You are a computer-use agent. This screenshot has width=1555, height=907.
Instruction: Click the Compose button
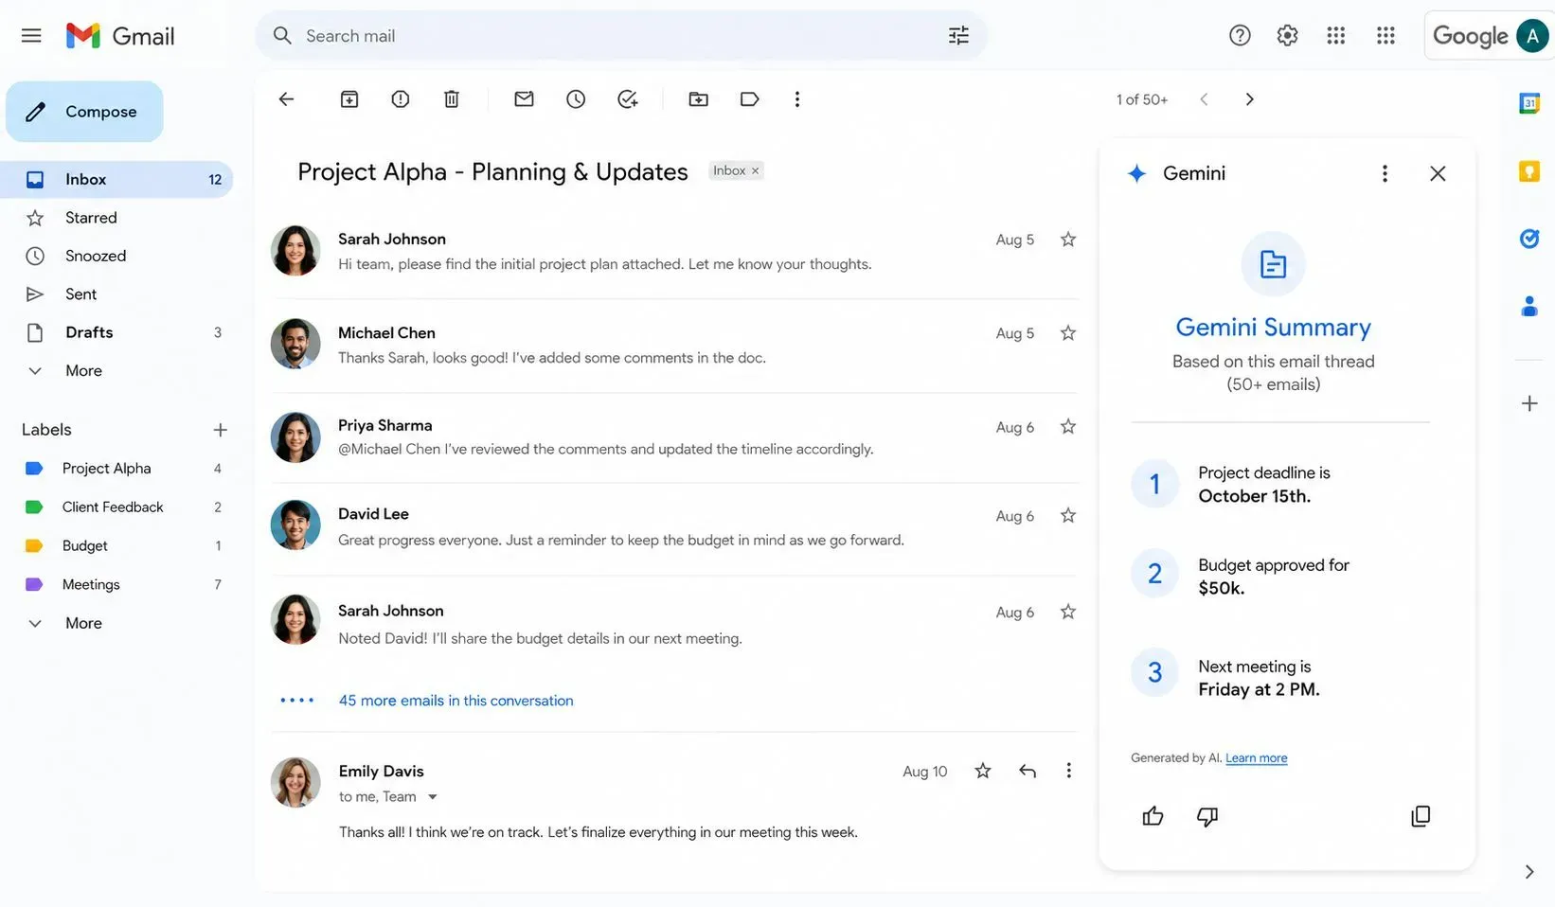(x=84, y=112)
